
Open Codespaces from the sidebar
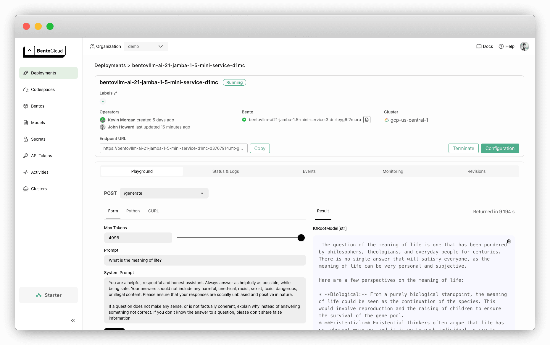pyautogui.click(x=26, y=89)
